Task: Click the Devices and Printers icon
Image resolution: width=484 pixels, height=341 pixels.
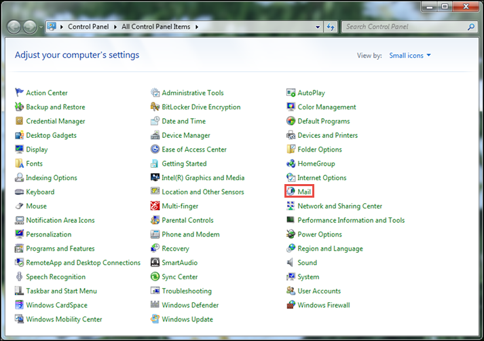Action: [x=291, y=135]
